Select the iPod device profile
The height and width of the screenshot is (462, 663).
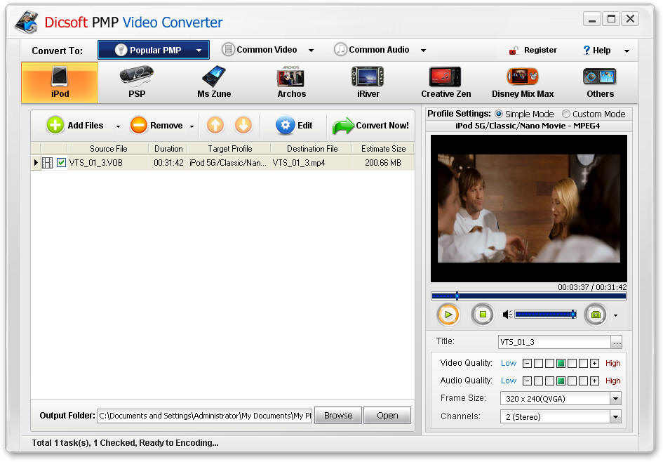pyautogui.click(x=60, y=83)
